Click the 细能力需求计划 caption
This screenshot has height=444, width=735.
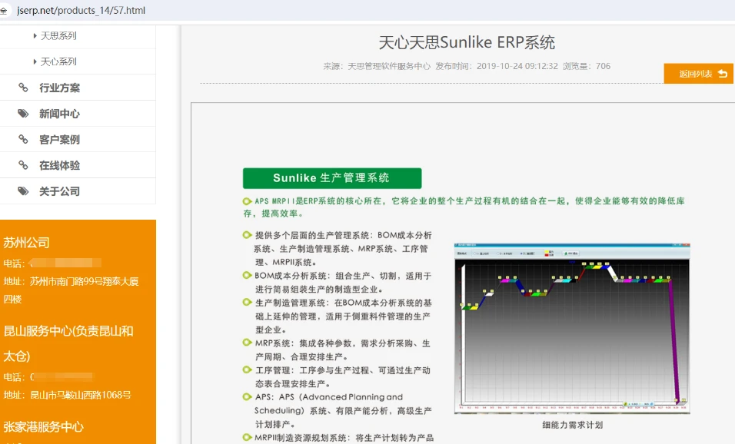(x=572, y=425)
